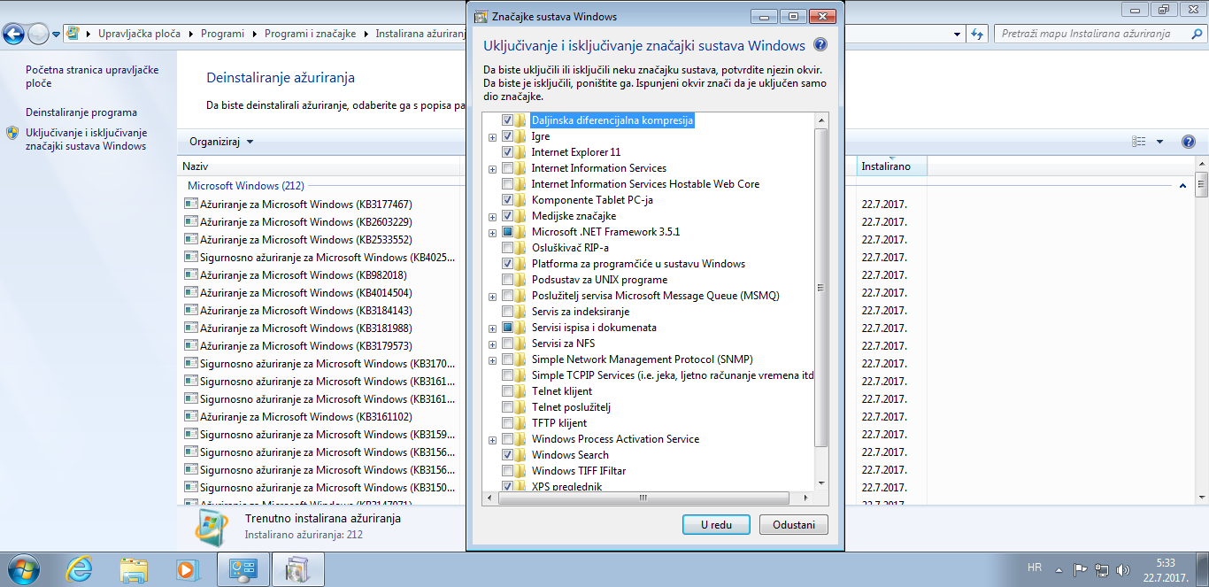Click the Deinstaliranje programa link
This screenshot has width=1209, height=587.
click(x=81, y=112)
